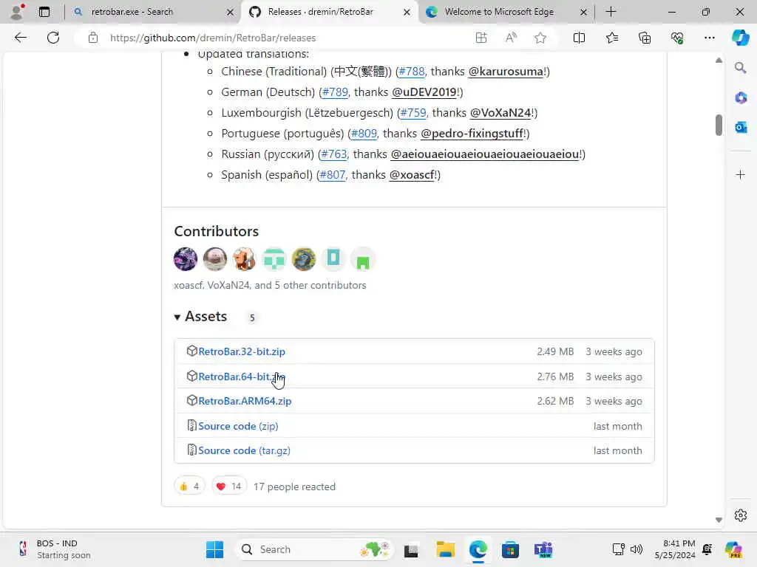The height and width of the screenshot is (567, 757).
Task: Collapse the Assets section
Action: tap(200, 316)
